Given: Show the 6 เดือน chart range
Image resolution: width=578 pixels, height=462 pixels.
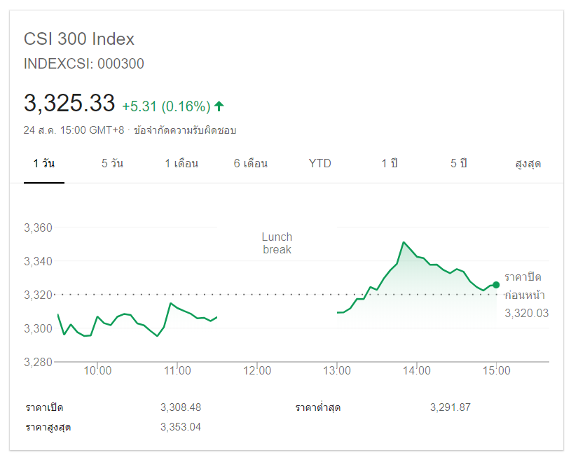Looking at the screenshot, I should [251, 164].
